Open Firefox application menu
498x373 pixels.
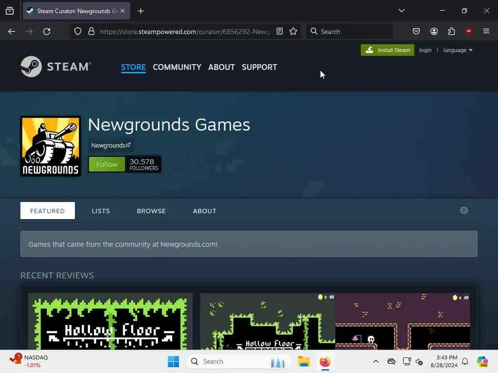pos(486,31)
